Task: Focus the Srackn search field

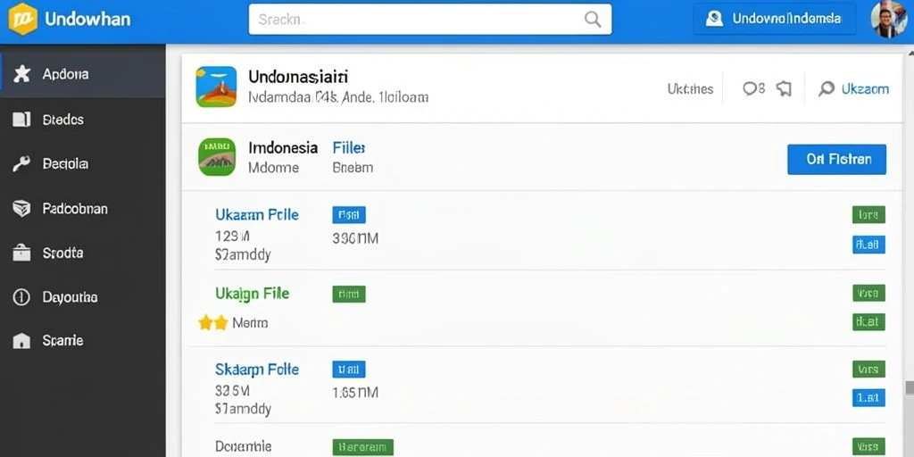Action: [430, 20]
